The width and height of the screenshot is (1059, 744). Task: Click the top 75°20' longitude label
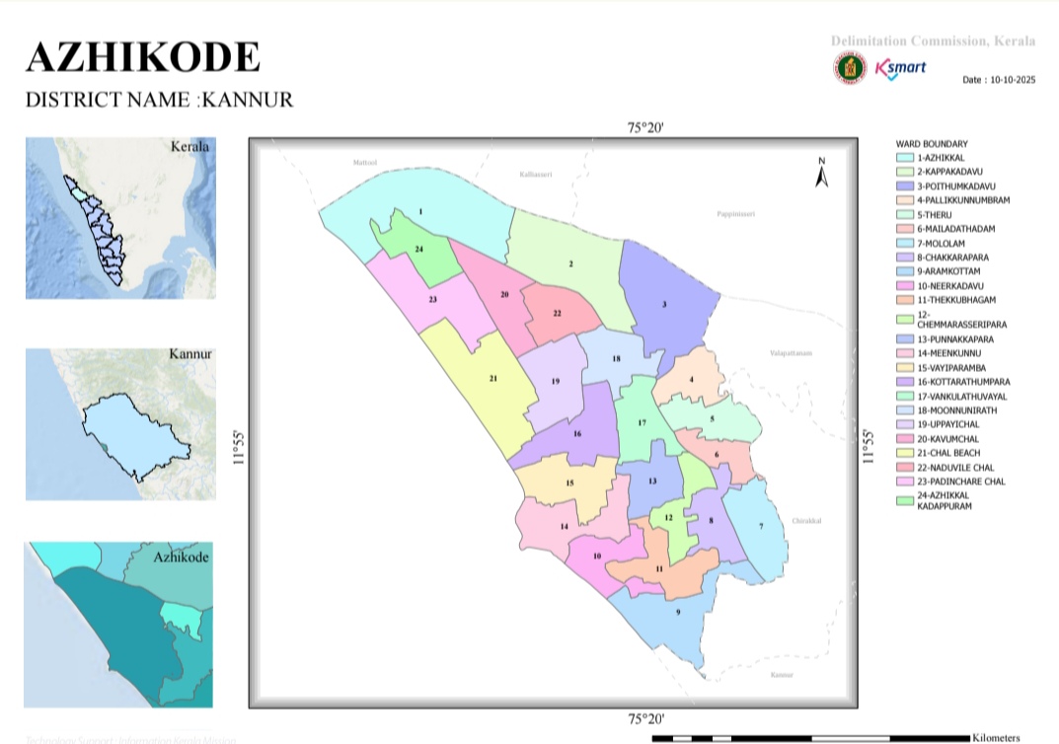[645, 127]
